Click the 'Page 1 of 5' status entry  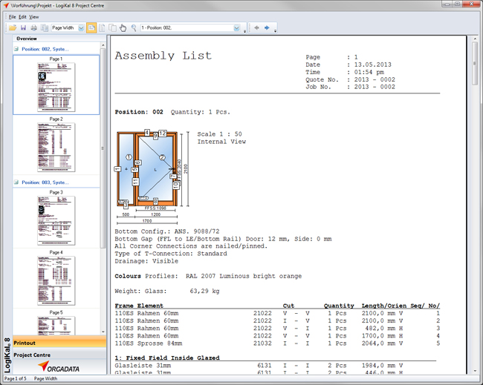point(16,378)
